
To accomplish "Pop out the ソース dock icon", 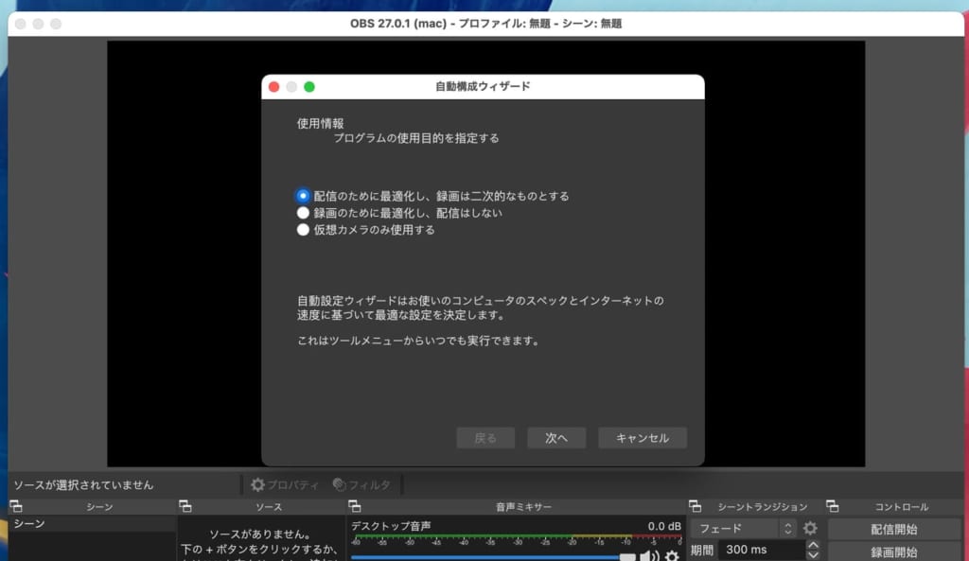I will (x=185, y=507).
